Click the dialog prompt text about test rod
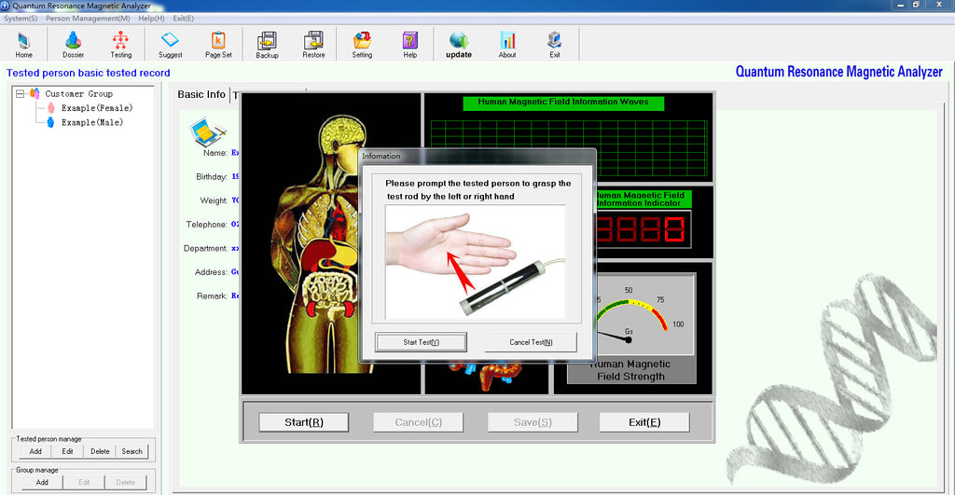This screenshot has height=495, width=955. (478, 189)
